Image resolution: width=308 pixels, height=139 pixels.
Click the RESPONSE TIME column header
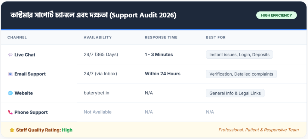click(x=161, y=38)
